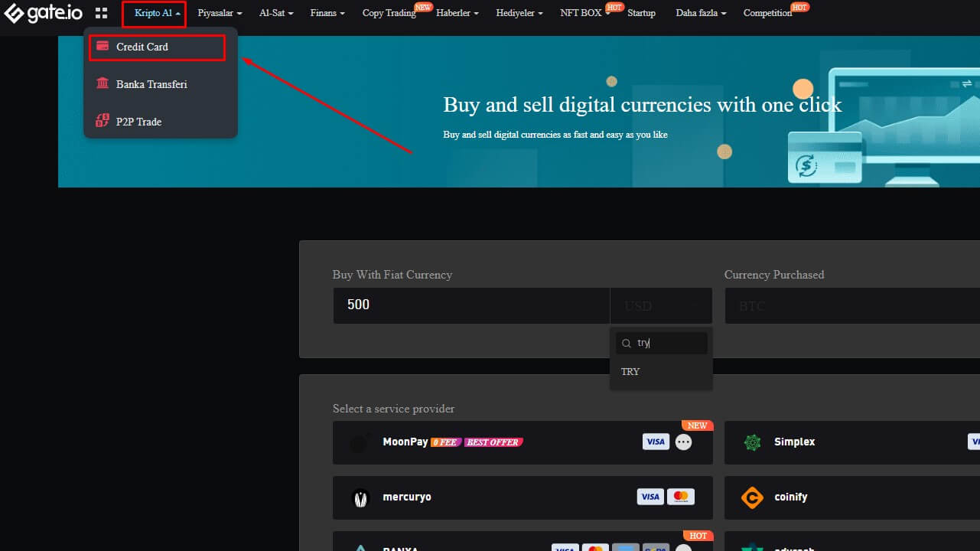
Task: Click the currency search box containing try
Action: point(661,344)
